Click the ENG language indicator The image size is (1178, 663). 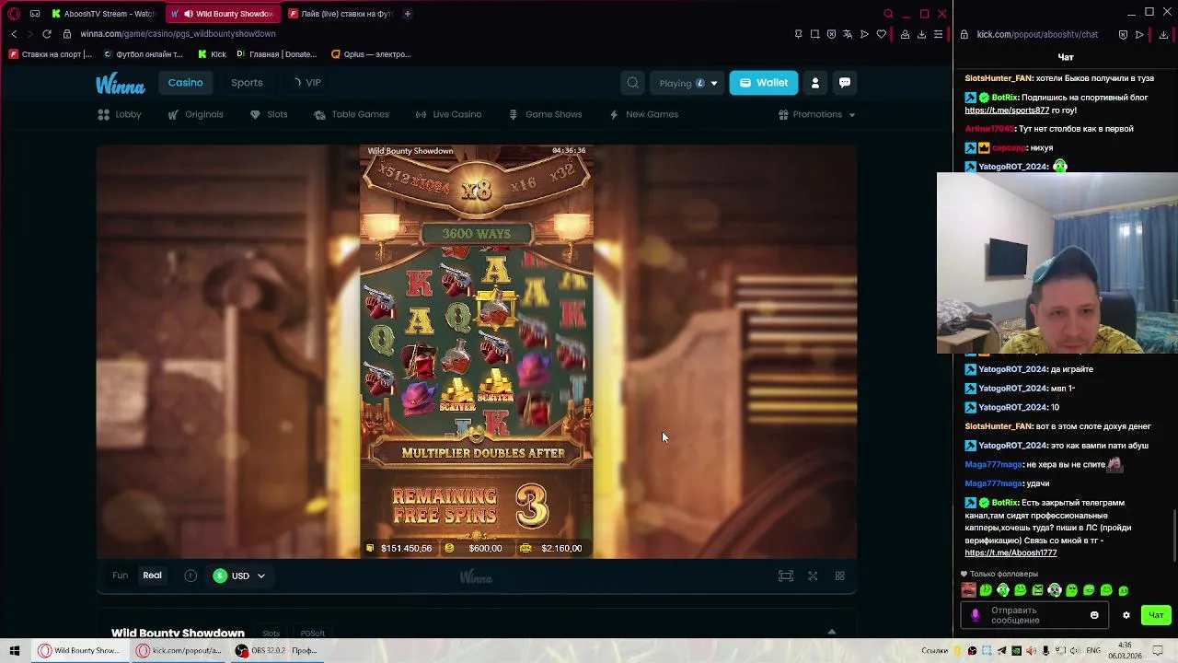point(1093,650)
